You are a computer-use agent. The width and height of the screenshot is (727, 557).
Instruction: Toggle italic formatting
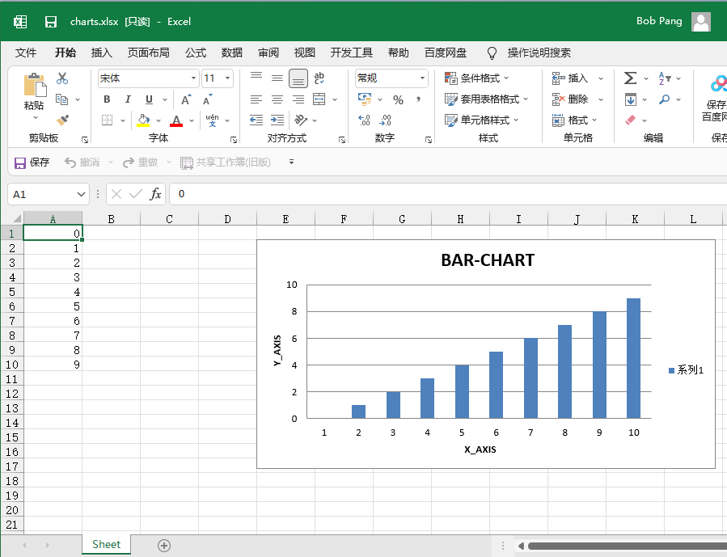click(128, 99)
